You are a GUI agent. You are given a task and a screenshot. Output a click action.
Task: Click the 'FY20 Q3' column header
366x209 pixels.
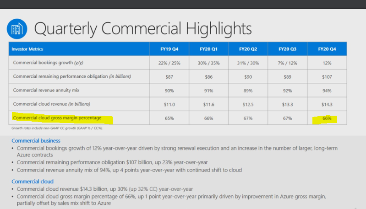coord(287,49)
